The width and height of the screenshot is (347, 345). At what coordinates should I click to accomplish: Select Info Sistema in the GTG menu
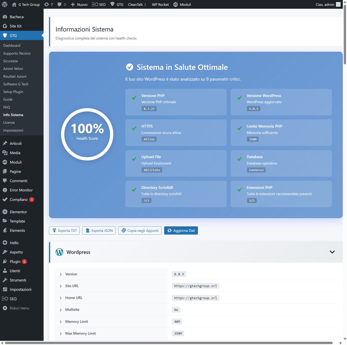tap(13, 115)
